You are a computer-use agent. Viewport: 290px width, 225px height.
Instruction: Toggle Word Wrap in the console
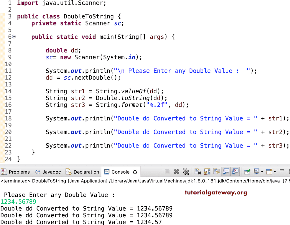pos(217,172)
